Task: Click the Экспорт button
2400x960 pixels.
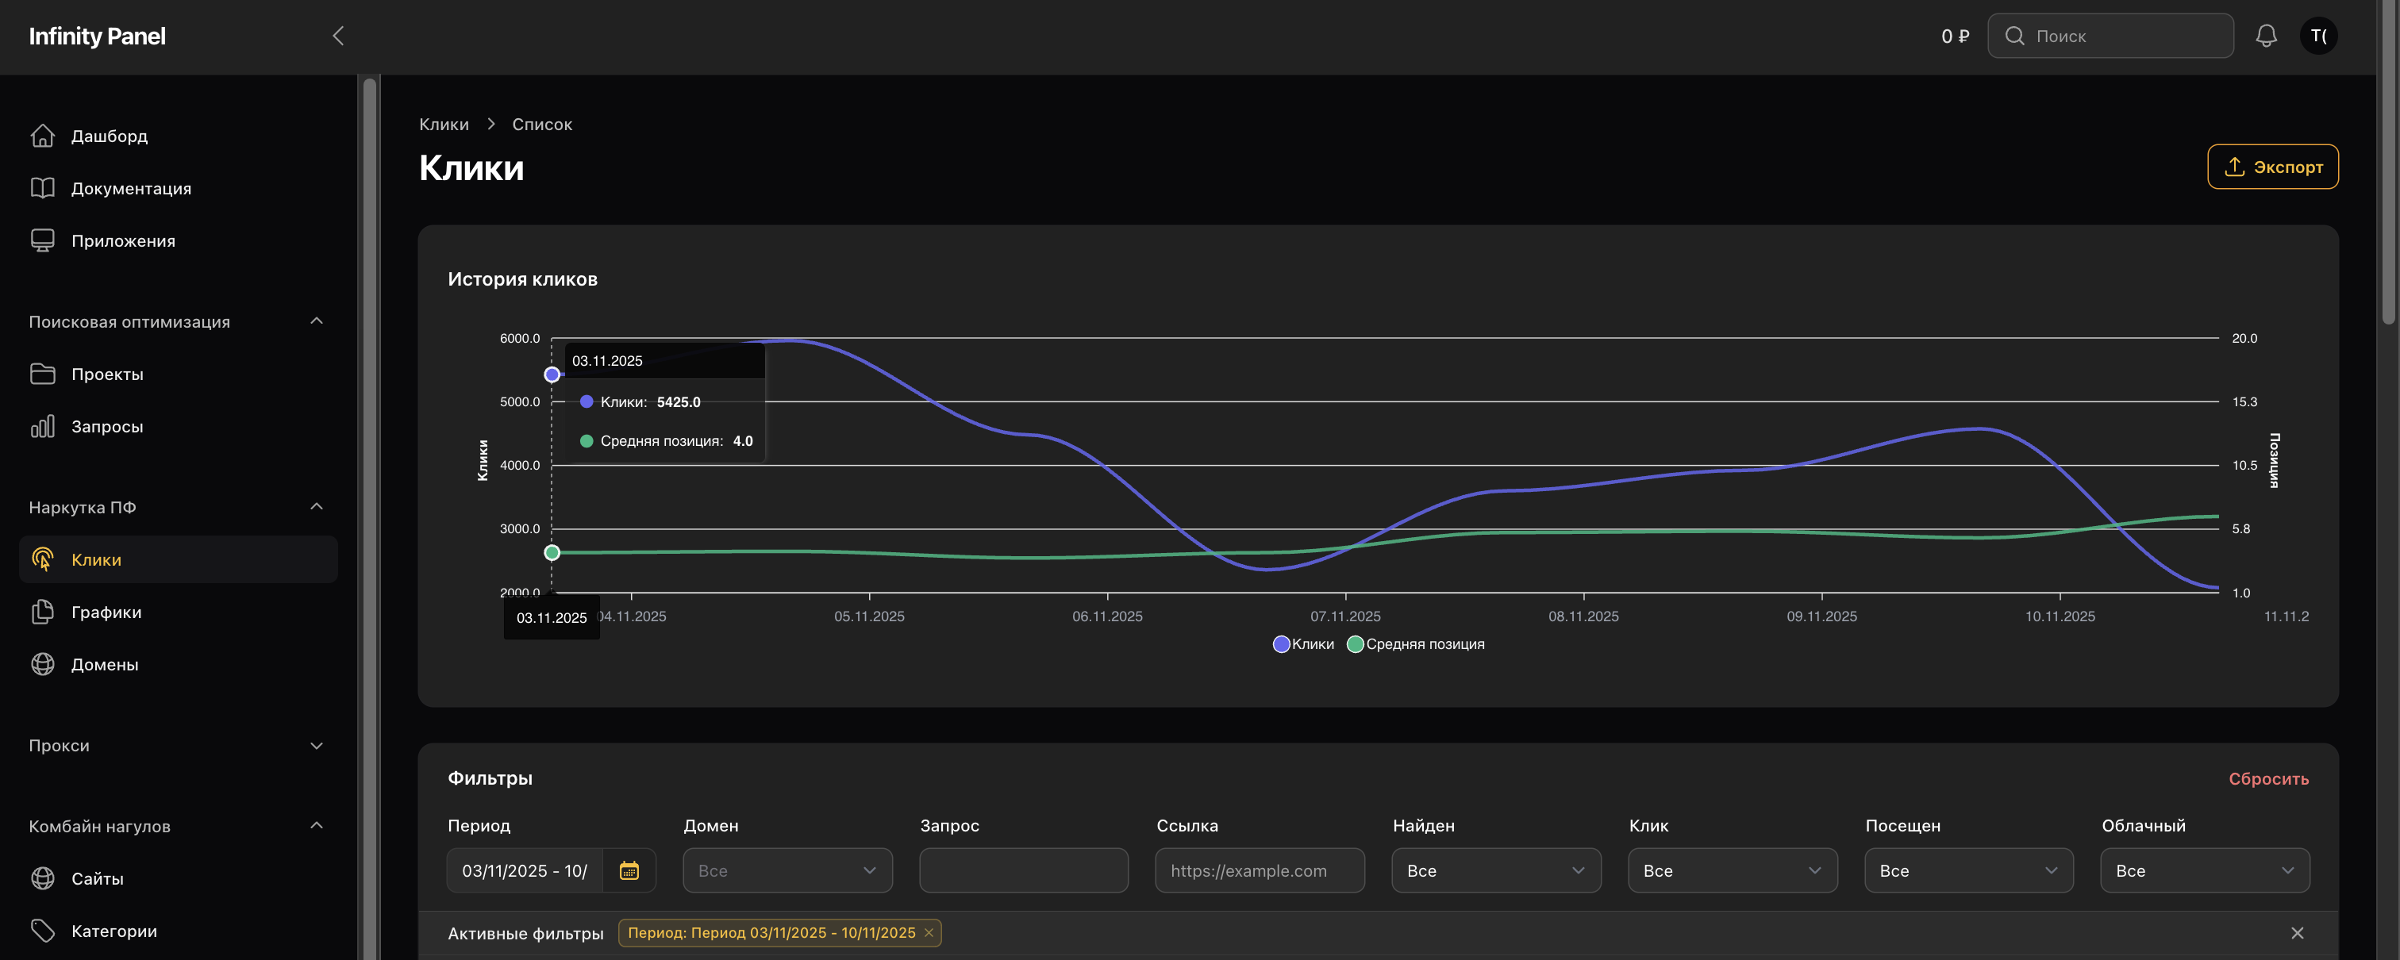Action: click(2271, 167)
